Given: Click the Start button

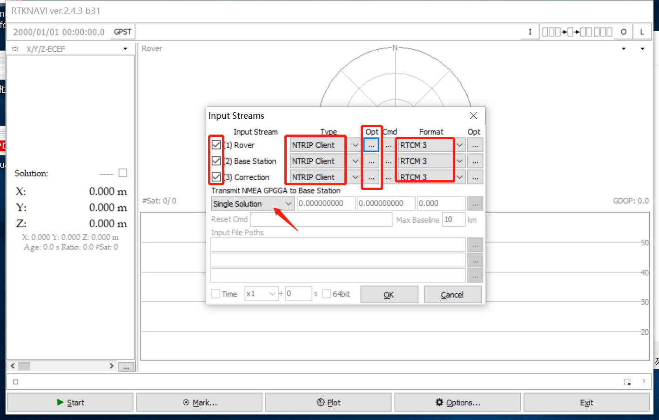Looking at the screenshot, I should click(x=70, y=402).
